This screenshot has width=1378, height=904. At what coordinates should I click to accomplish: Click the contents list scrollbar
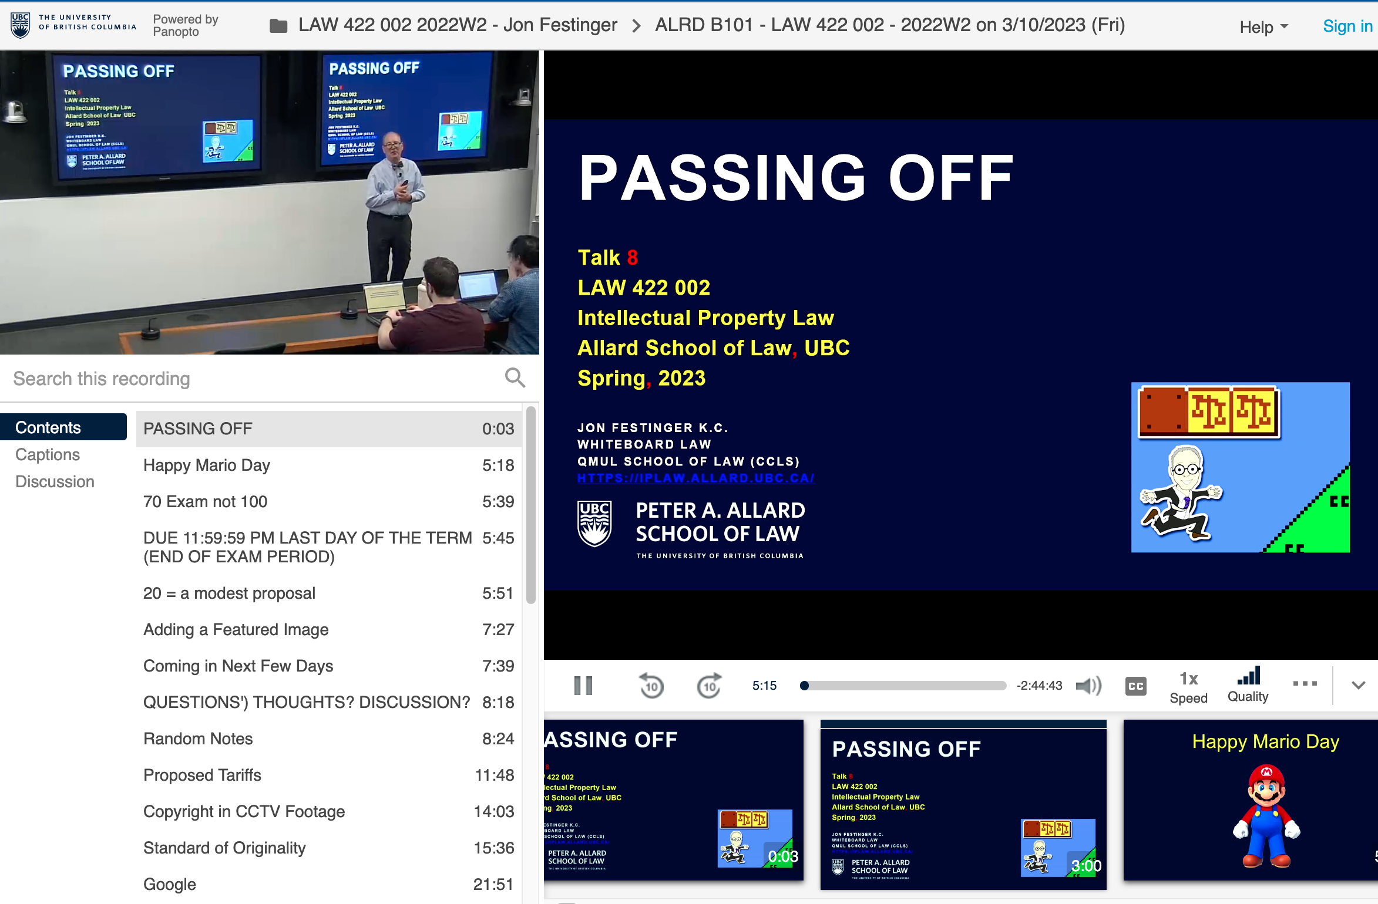pyautogui.click(x=530, y=505)
